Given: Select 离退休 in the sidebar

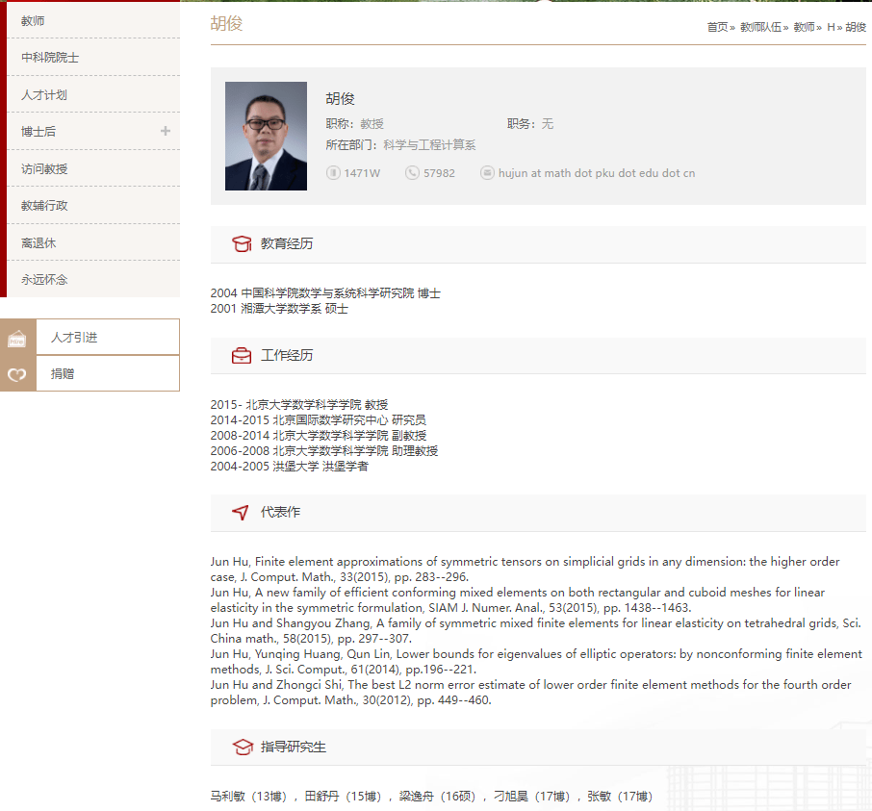Looking at the screenshot, I should 93,242.
